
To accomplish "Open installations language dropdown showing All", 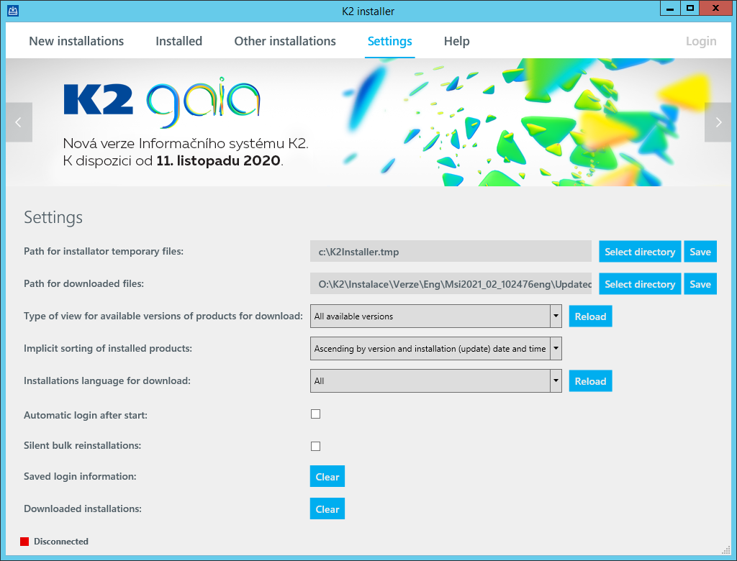I will [x=435, y=381].
